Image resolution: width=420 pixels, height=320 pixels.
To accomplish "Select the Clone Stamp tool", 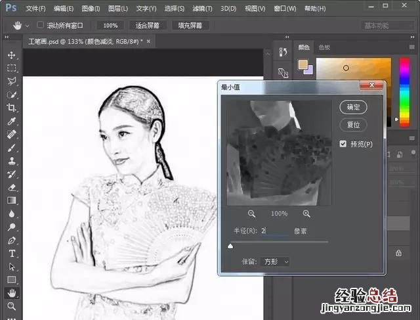I will click(11, 161).
